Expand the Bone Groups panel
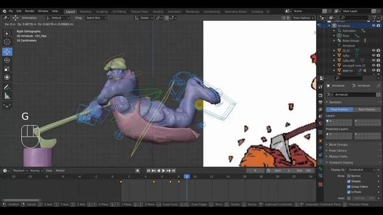The width and height of the screenshot is (383, 215). 338,145
